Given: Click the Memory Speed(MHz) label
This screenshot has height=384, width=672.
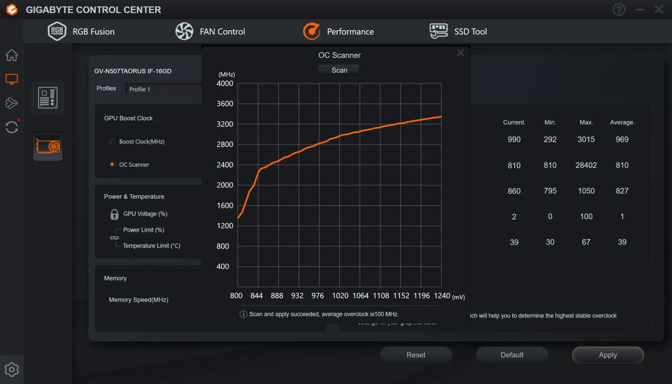Looking at the screenshot, I should (138, 299).
